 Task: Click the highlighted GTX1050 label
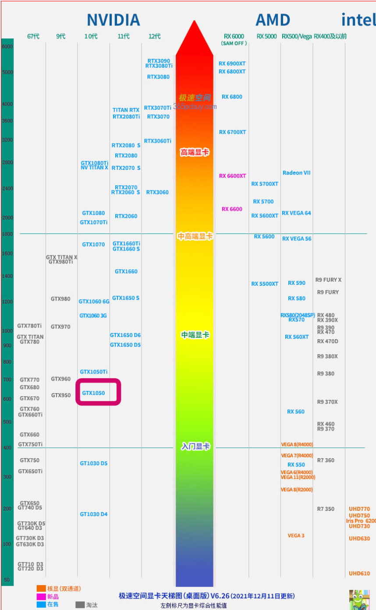pyautogui.click(x=93, y=393)
